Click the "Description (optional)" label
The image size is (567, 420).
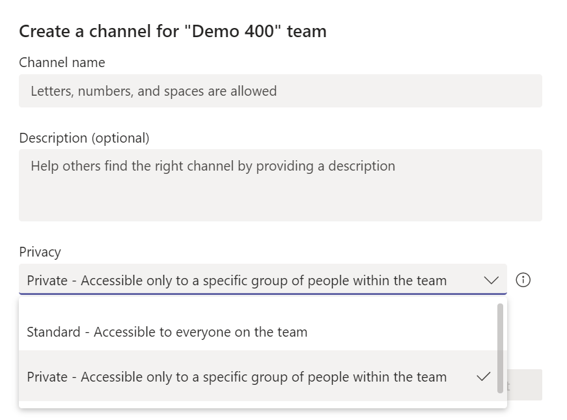84,138
